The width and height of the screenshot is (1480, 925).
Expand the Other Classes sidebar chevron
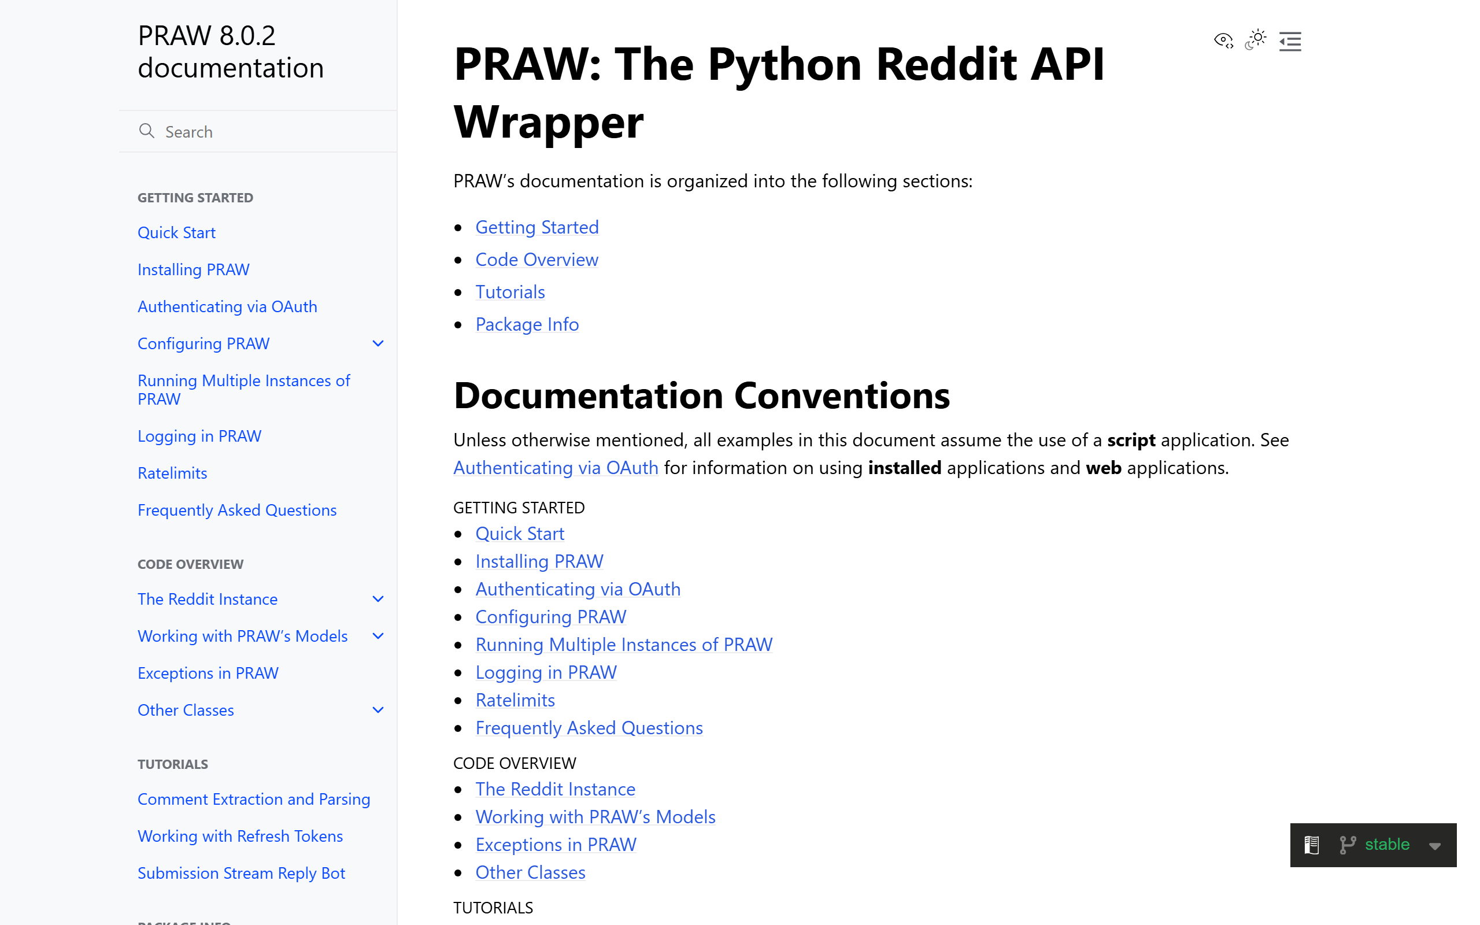tap(378, 710)
